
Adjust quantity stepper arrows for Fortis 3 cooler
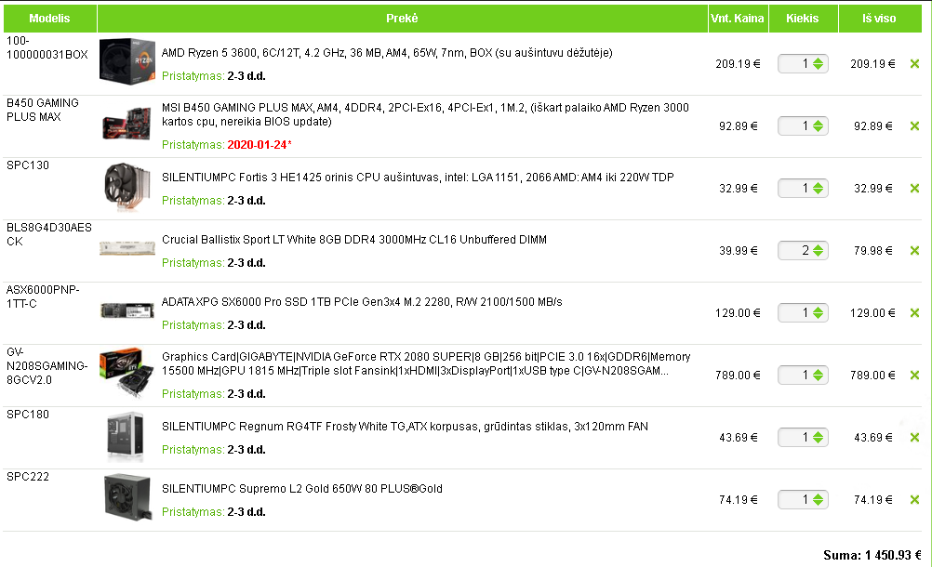[818, 189]
